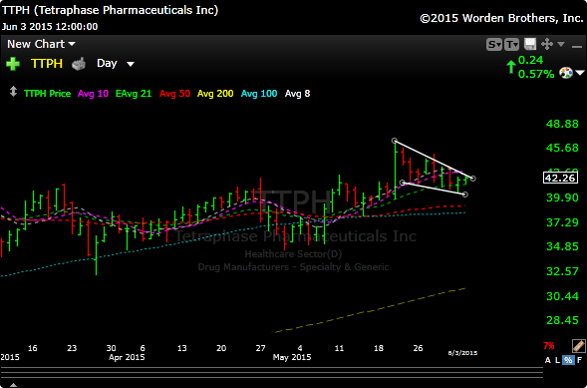Select the Avg 200 legend label
Image resolution: width=587 pixels, height=388 pixels.
tap(215, 93)
